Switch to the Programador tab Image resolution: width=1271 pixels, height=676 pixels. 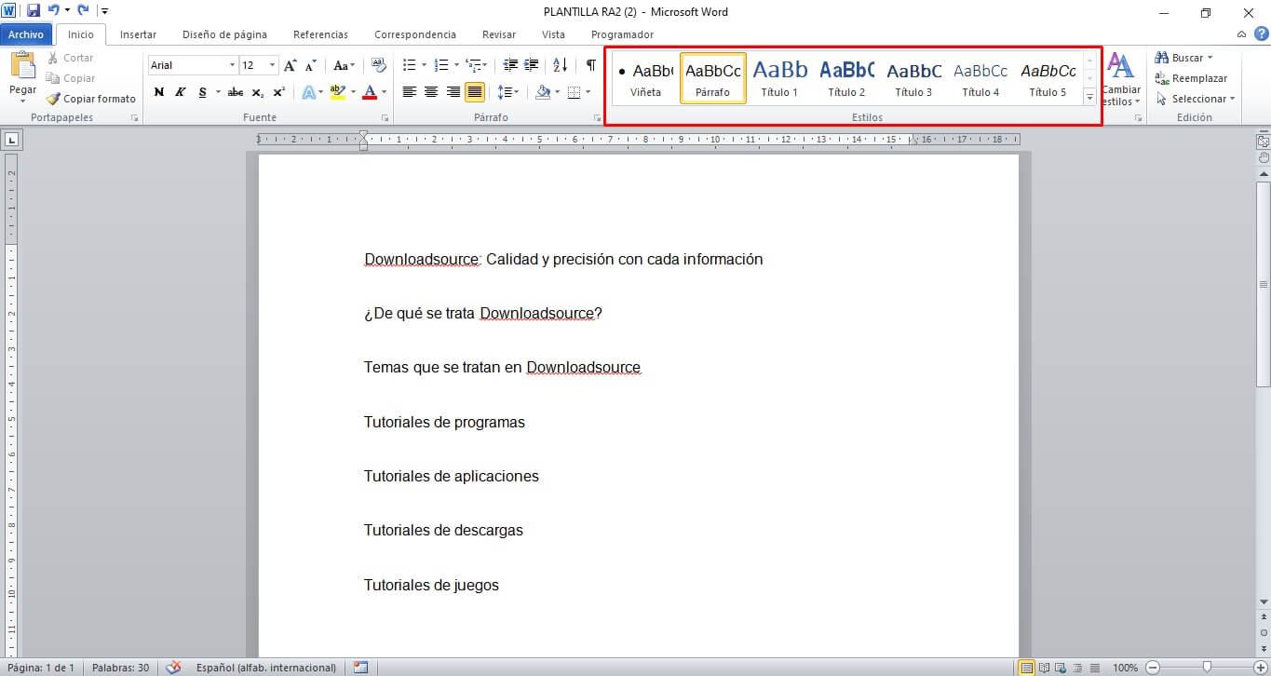tap(622, 34)
